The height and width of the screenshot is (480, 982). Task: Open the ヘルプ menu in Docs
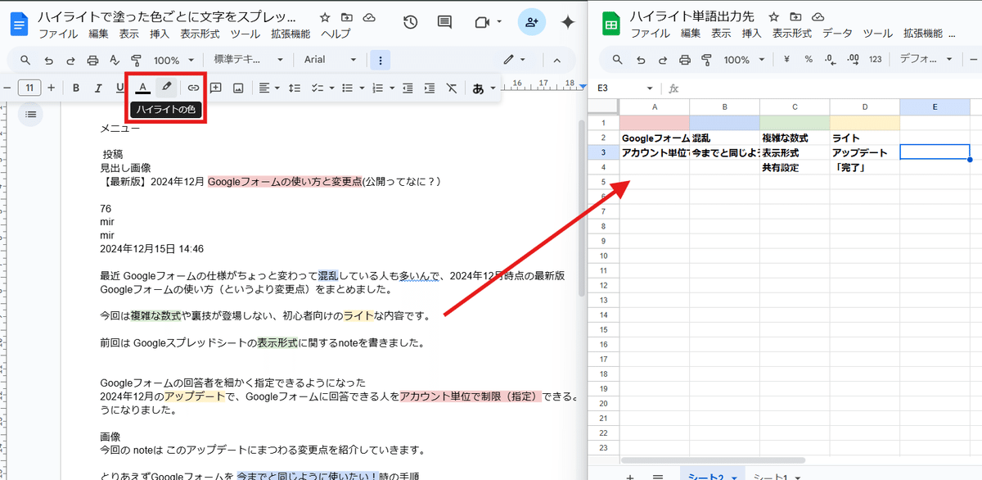click(336, 34)
